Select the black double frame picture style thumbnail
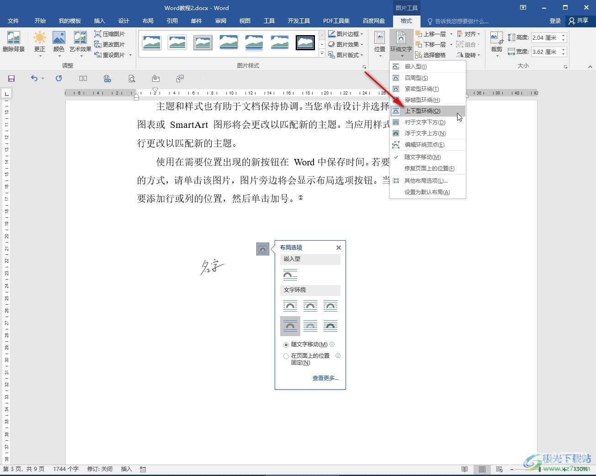The height and width of the screenshot is (476, 596). pyautogui.click(x=305, y=42)
